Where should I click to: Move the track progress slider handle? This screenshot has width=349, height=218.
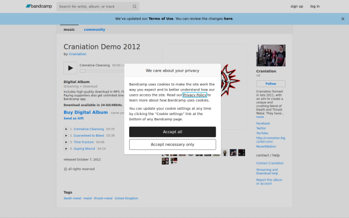pos(83,71)
